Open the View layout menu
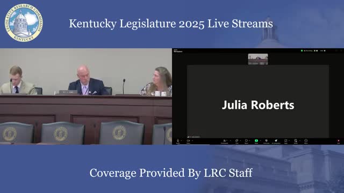This screenshot has height=193, width=344. pyautogui.click(x=322, y=51)
